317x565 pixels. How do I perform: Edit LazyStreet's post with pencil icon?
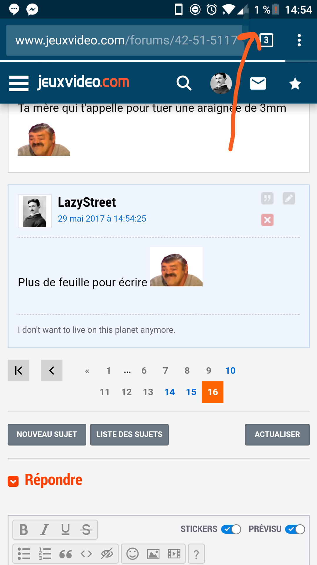point(289,198)
